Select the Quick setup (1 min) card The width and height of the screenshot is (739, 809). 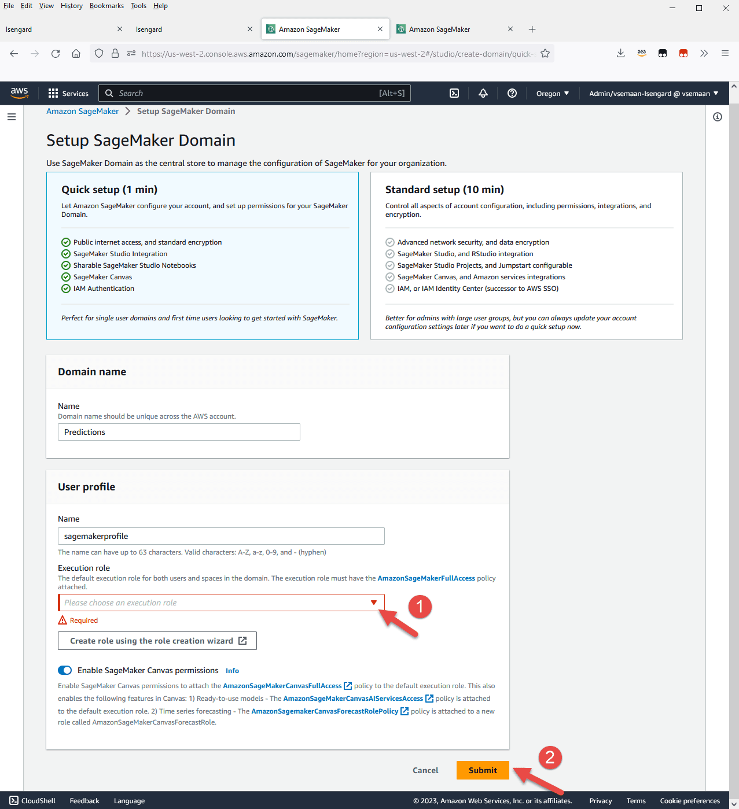[203, 256]
